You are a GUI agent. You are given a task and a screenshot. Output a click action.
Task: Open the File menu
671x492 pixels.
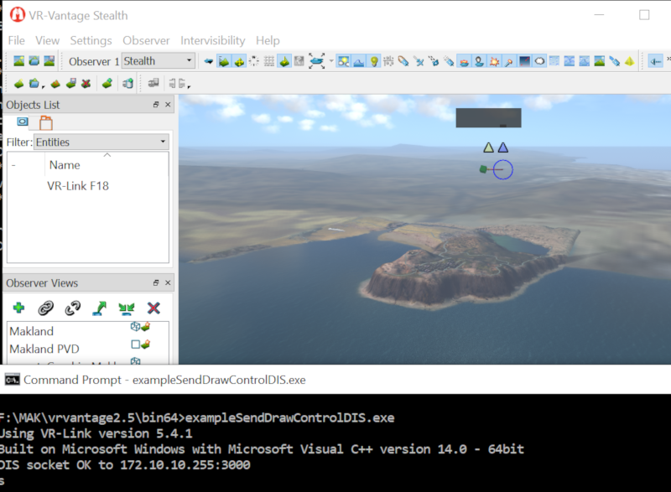pos(16,40)
